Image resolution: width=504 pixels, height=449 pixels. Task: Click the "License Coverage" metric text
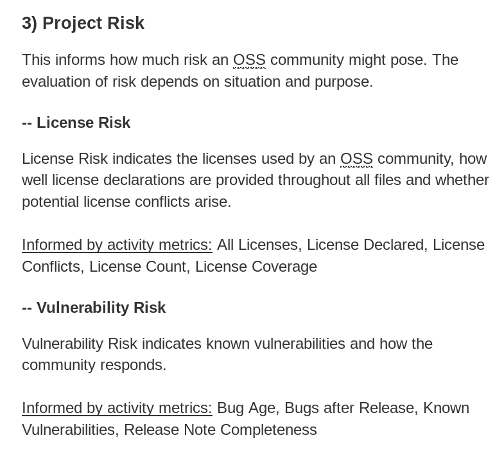[x=256, y=267]
